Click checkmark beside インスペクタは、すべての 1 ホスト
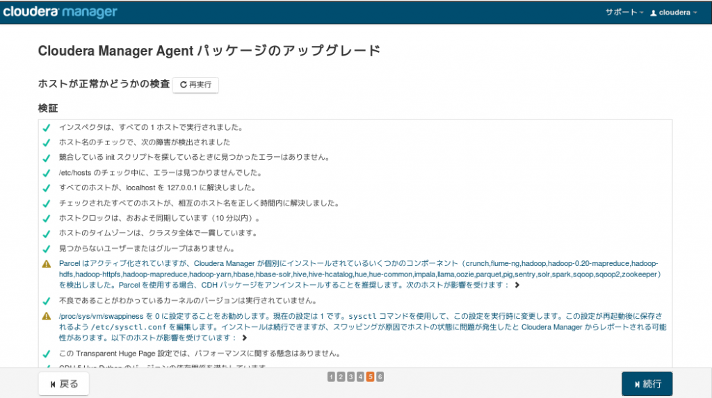The image size is (712, 398). tap(47, 128)
